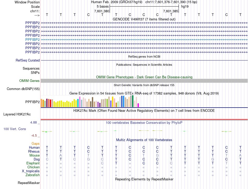
Task: Click the 7,601,380 position marker
Action: [x=102, y=11]
